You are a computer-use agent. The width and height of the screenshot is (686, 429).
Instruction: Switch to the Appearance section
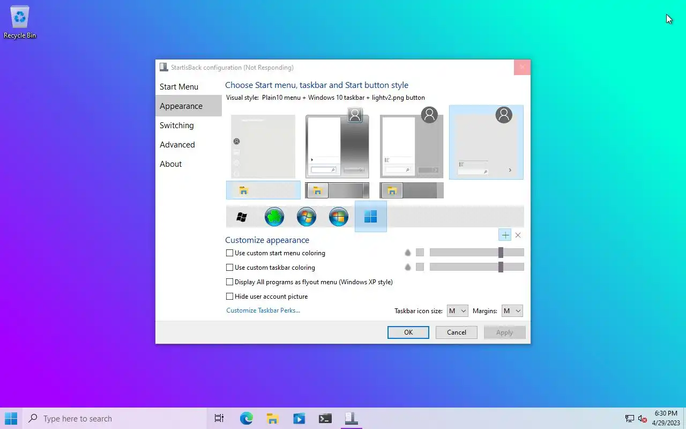(189, 106)
